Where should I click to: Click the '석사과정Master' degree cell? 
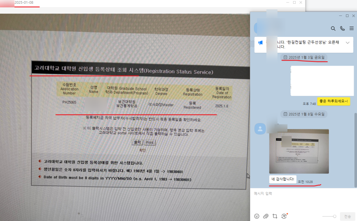(161, 104)
